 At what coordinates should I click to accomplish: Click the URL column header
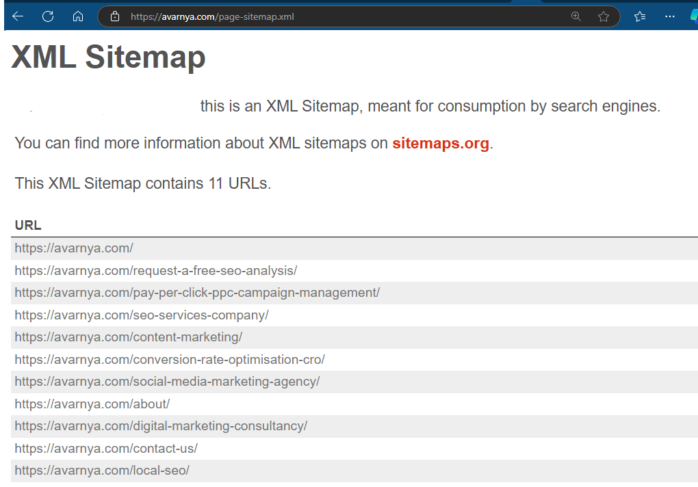click(x=28, y=225)
